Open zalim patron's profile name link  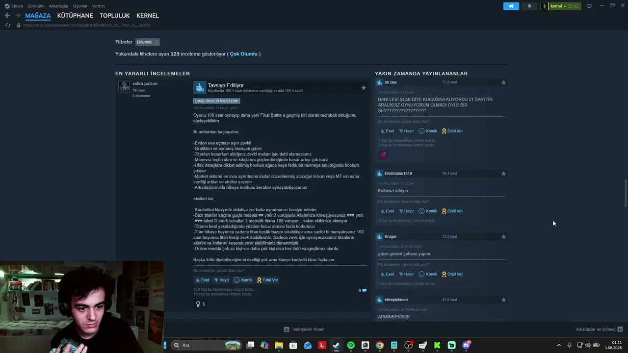coord(145,84)
